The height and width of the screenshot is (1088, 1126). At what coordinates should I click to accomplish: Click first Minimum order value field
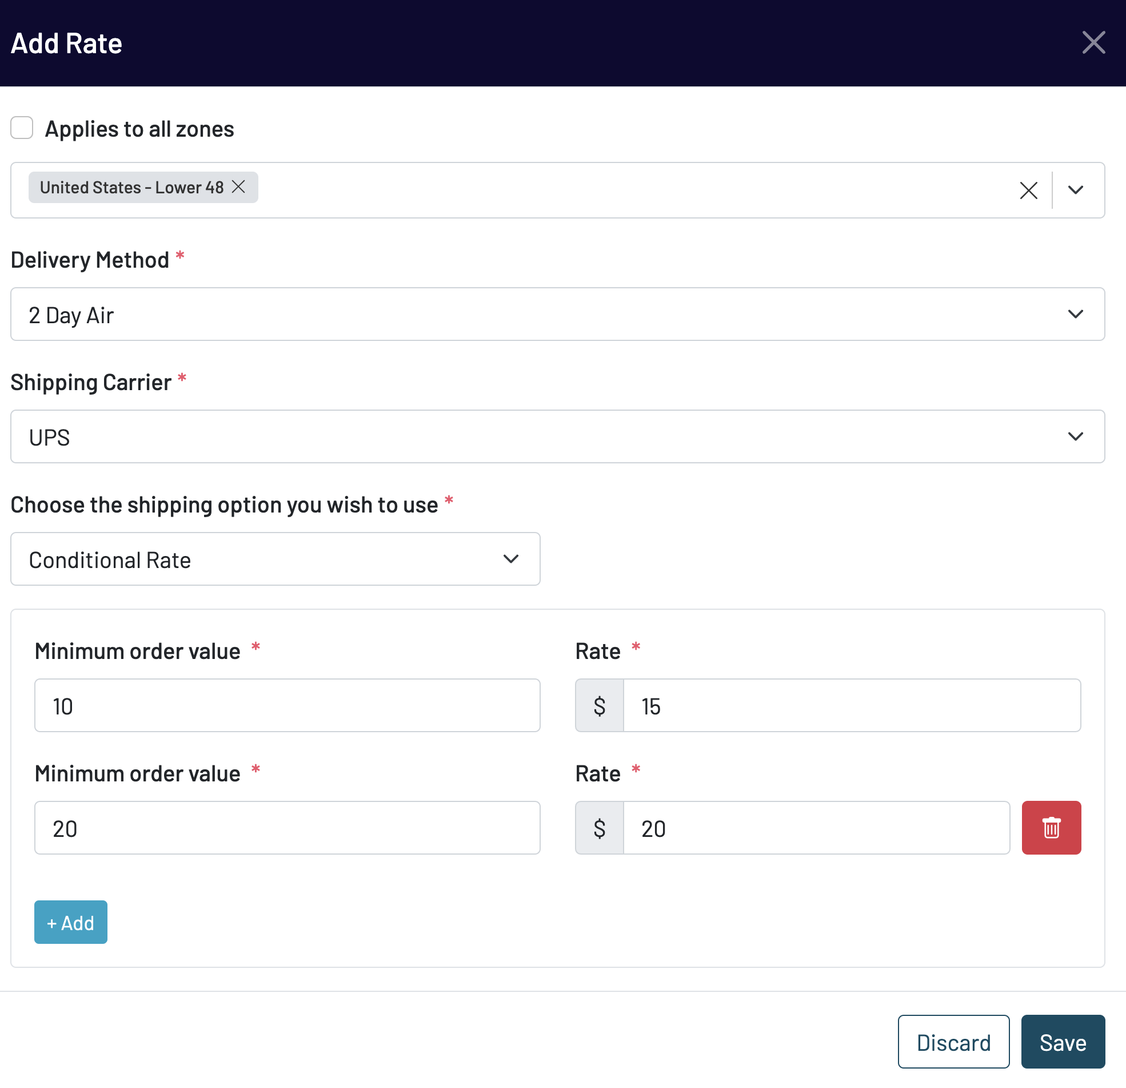point(287,705)
